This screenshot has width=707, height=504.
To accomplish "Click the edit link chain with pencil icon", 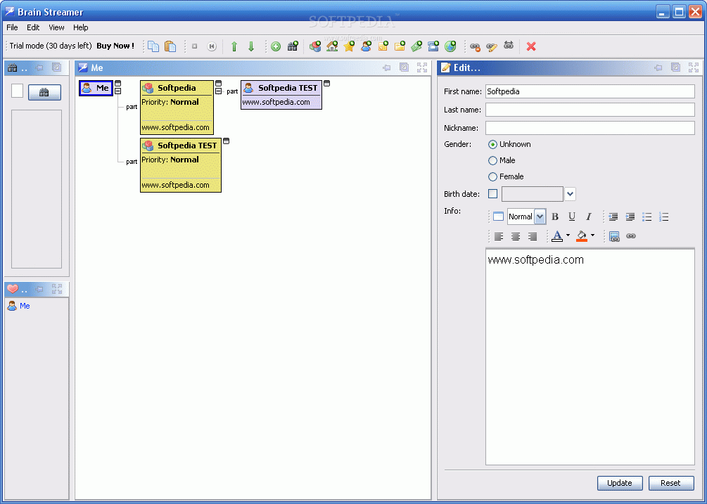I will [x=492, y=46].
